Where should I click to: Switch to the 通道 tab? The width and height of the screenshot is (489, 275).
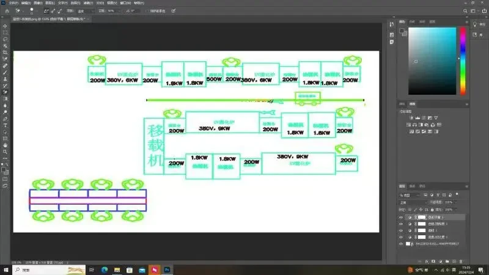tap(412, 186)
